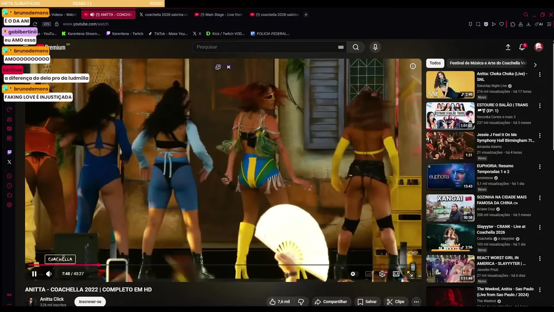Click the www.youtube.com/watch address bar

[86, 24]
